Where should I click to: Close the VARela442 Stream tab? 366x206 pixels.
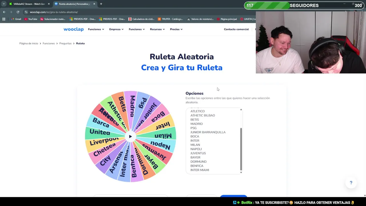coord(49,4)
